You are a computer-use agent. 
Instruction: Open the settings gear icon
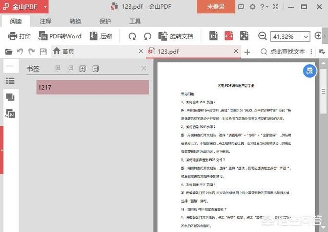coord(253,7)
